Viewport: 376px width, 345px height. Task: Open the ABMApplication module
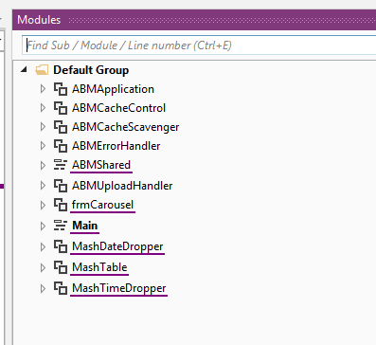coord(113,89)
